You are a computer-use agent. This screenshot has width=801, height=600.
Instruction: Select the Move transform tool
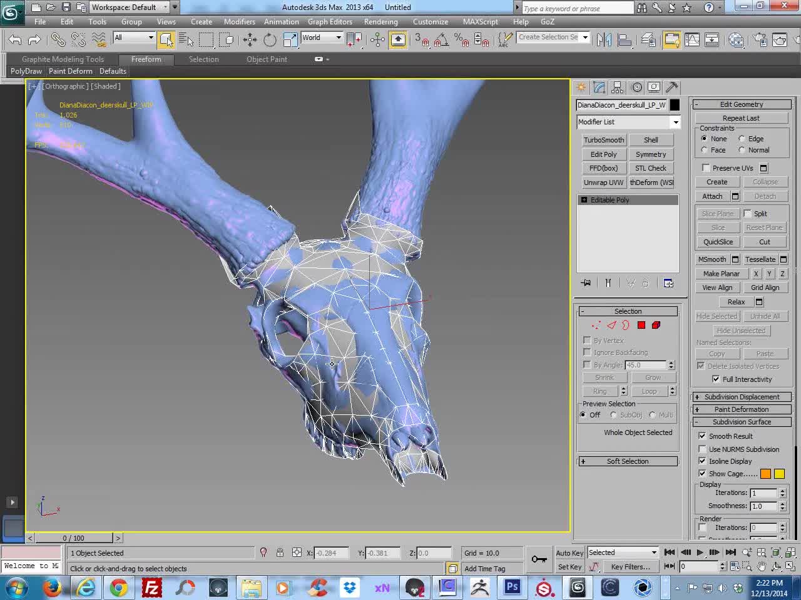coord(250,40)
